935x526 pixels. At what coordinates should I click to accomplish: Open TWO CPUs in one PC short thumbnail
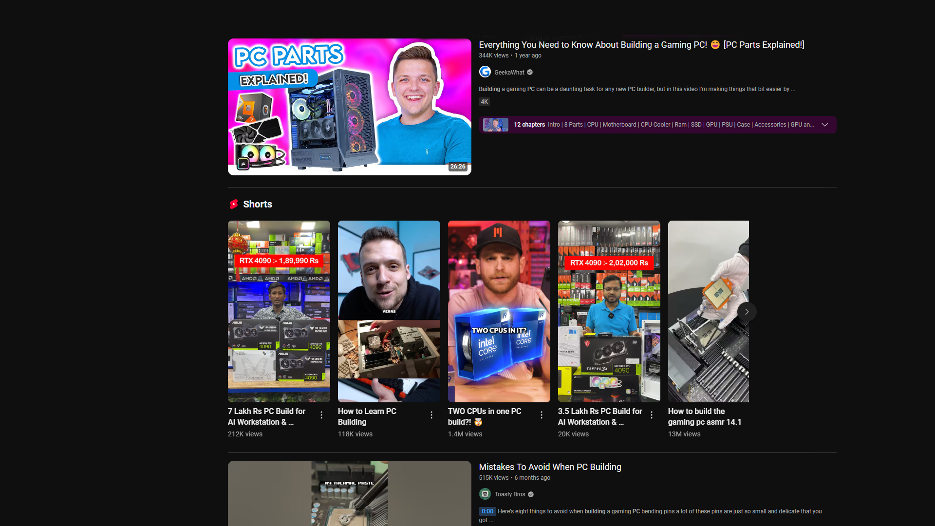(x=499, y=311)
